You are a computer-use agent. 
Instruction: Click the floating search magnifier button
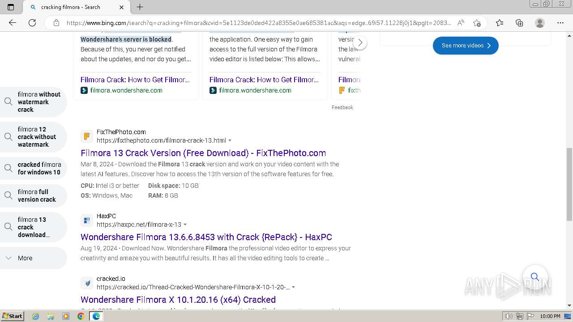click(535, 277)
